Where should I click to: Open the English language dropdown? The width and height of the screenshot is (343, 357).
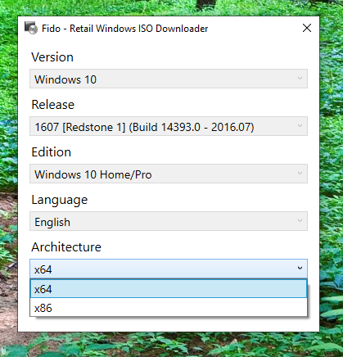pos(169,221)
